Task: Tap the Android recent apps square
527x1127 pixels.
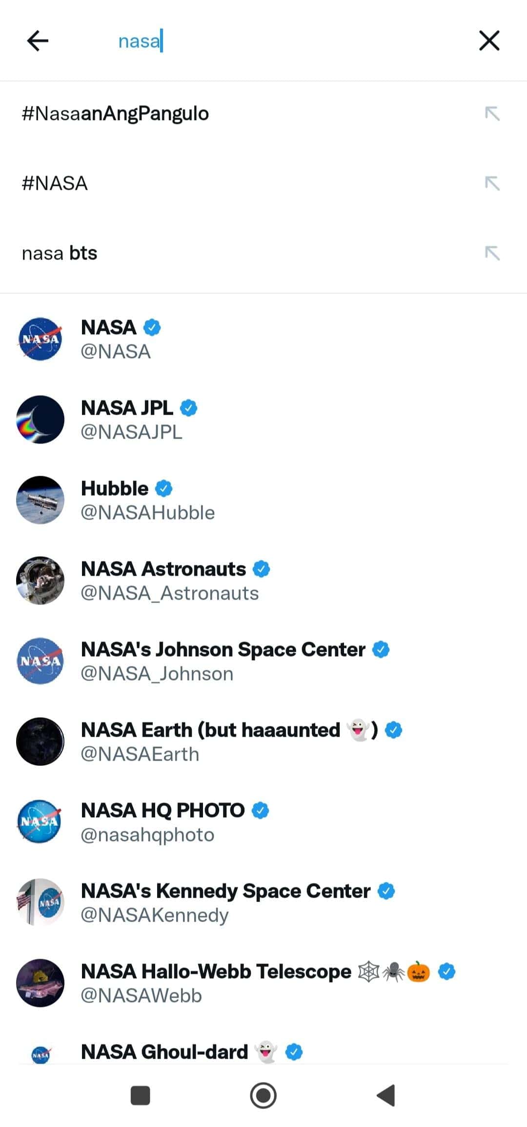Action: pyautogui.click(x=141, y=1095)
